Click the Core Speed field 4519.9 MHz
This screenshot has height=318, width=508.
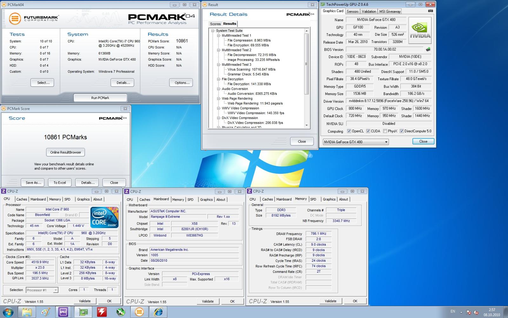pos(40,262)
